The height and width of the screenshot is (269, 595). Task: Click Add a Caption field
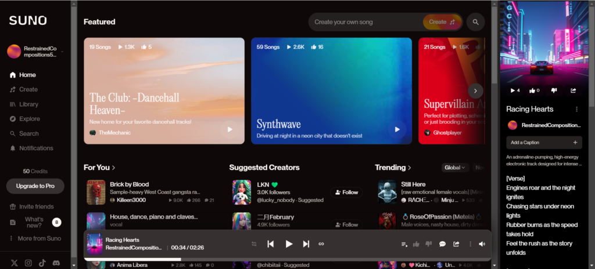(x=544, y=143)
